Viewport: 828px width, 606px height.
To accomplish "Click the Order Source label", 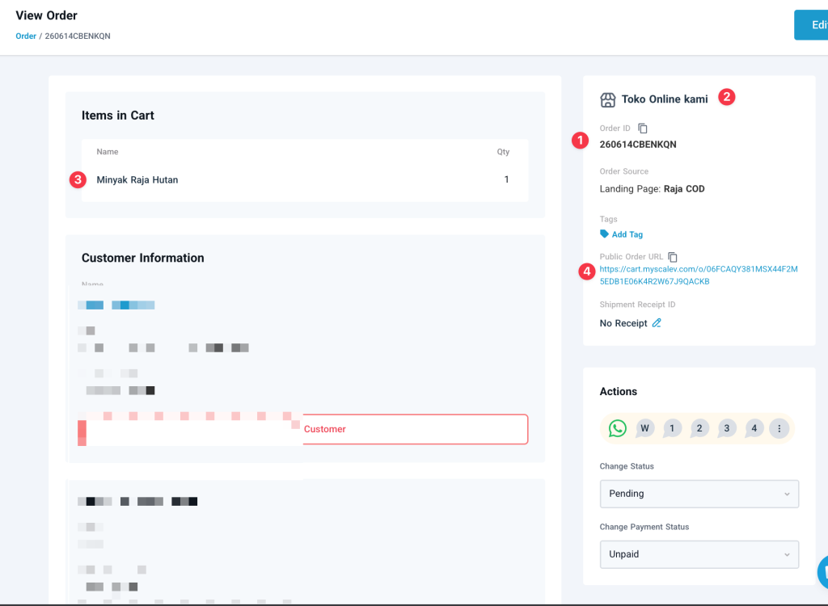I will pos(623,171).
